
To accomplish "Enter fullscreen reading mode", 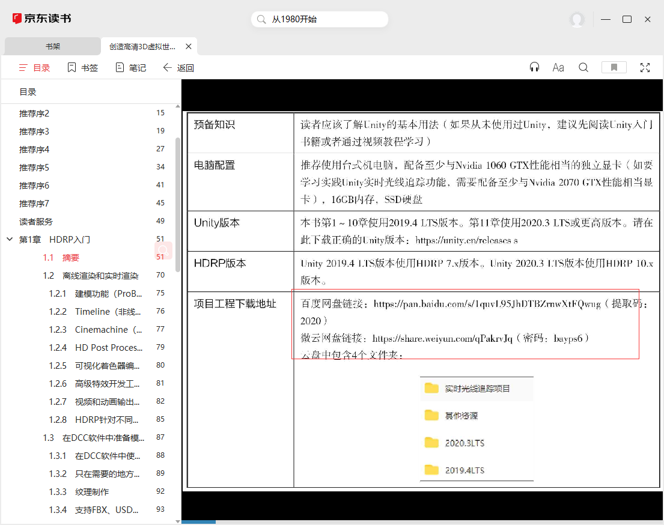I will click(x=645, y=67).
